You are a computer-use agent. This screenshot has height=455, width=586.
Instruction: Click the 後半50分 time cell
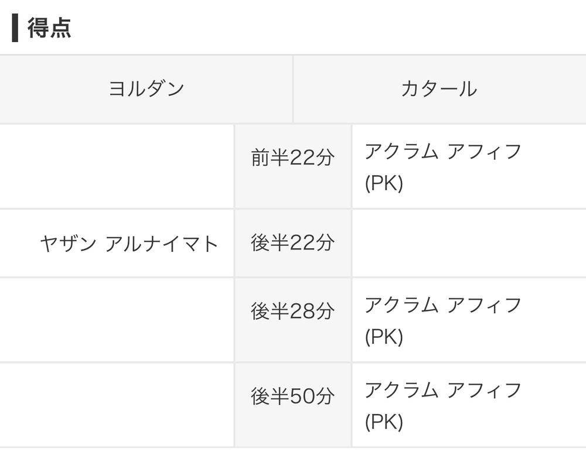(x=292, y=405)
